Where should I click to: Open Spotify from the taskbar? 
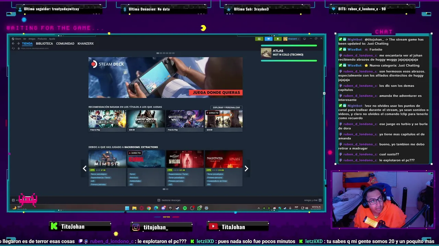(x=185, y=208)
